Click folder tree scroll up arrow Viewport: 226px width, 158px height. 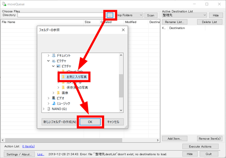pyautogui.click(x=121, y=55)
